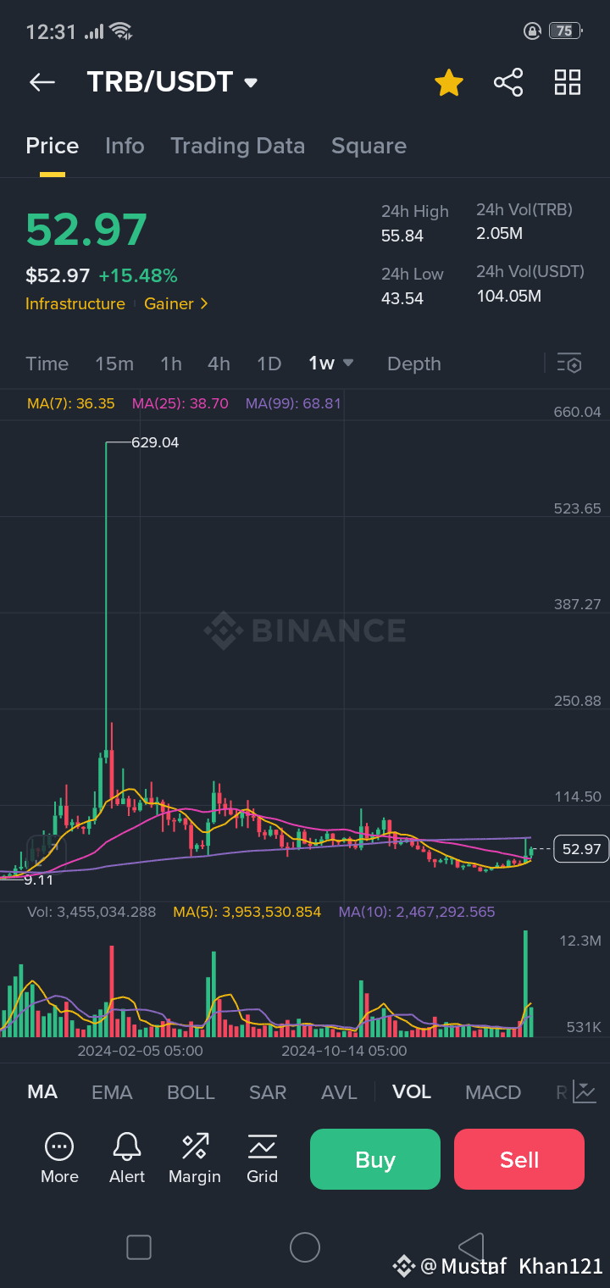Switch to the Info tab
The width and height of the screenshot is (610, 1288).
click(x=125, y=146)
